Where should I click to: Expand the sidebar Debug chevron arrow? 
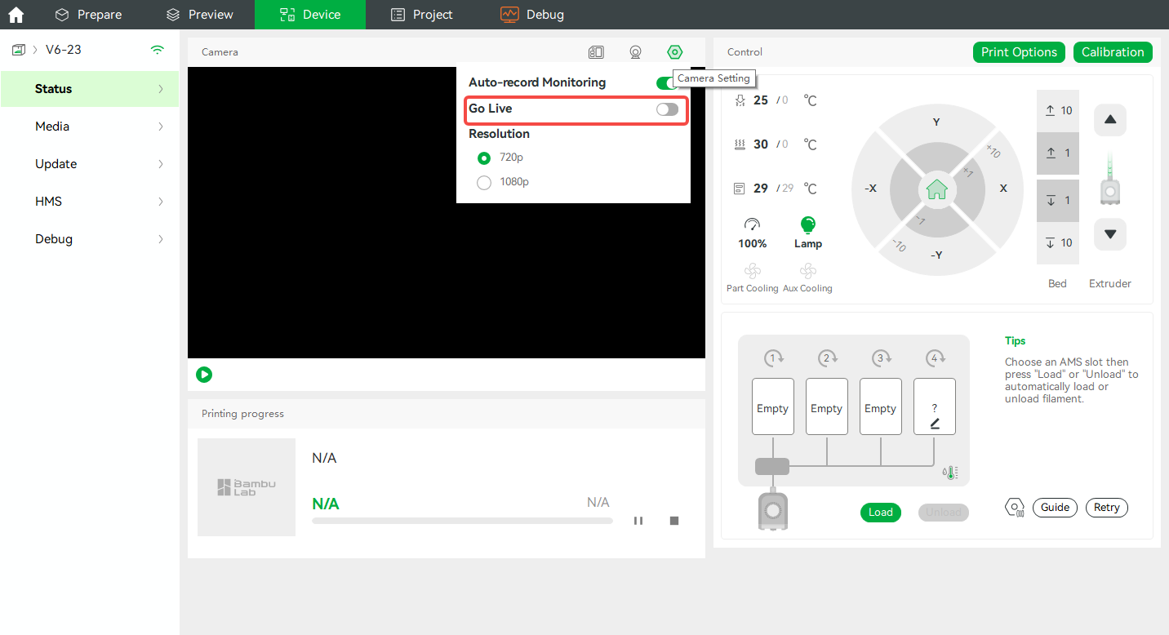click(x=161, y=239)
